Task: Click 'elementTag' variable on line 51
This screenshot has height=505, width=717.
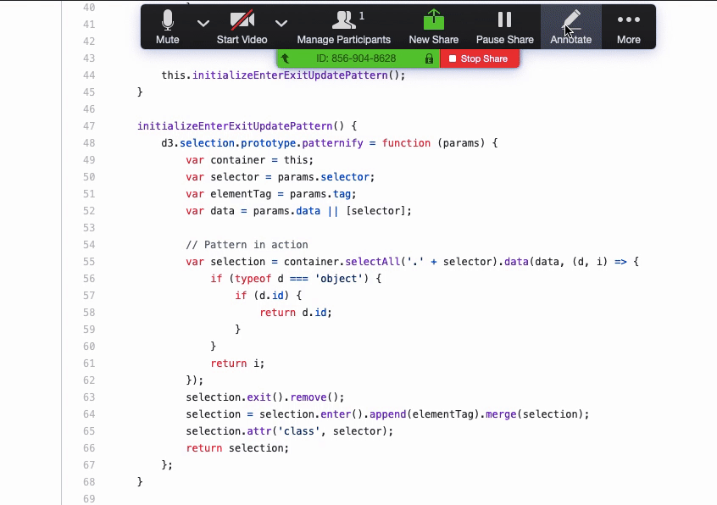Action: tap(241, 194)
